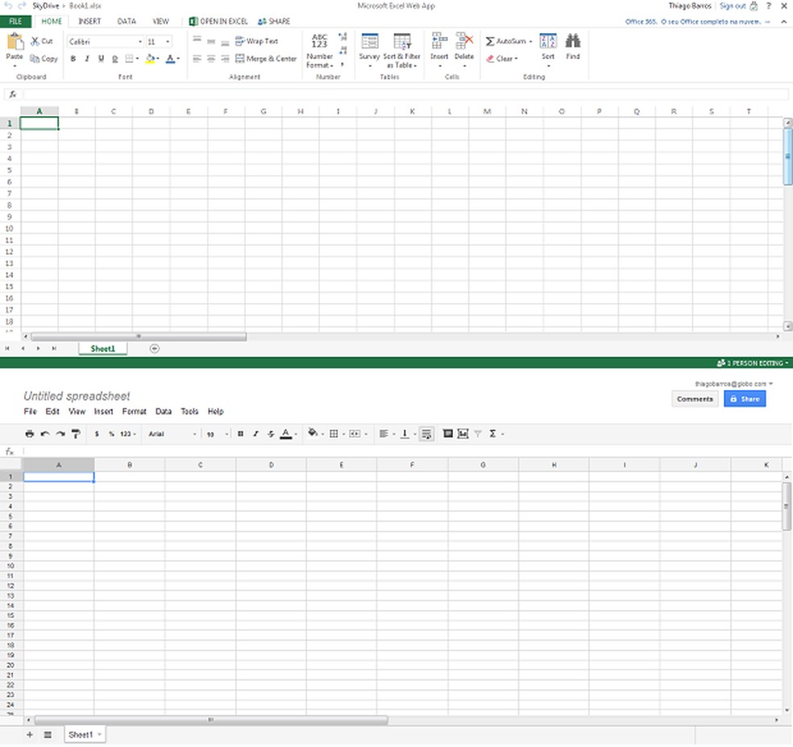Click the Untitled spreadsheet title

point(77,396)
